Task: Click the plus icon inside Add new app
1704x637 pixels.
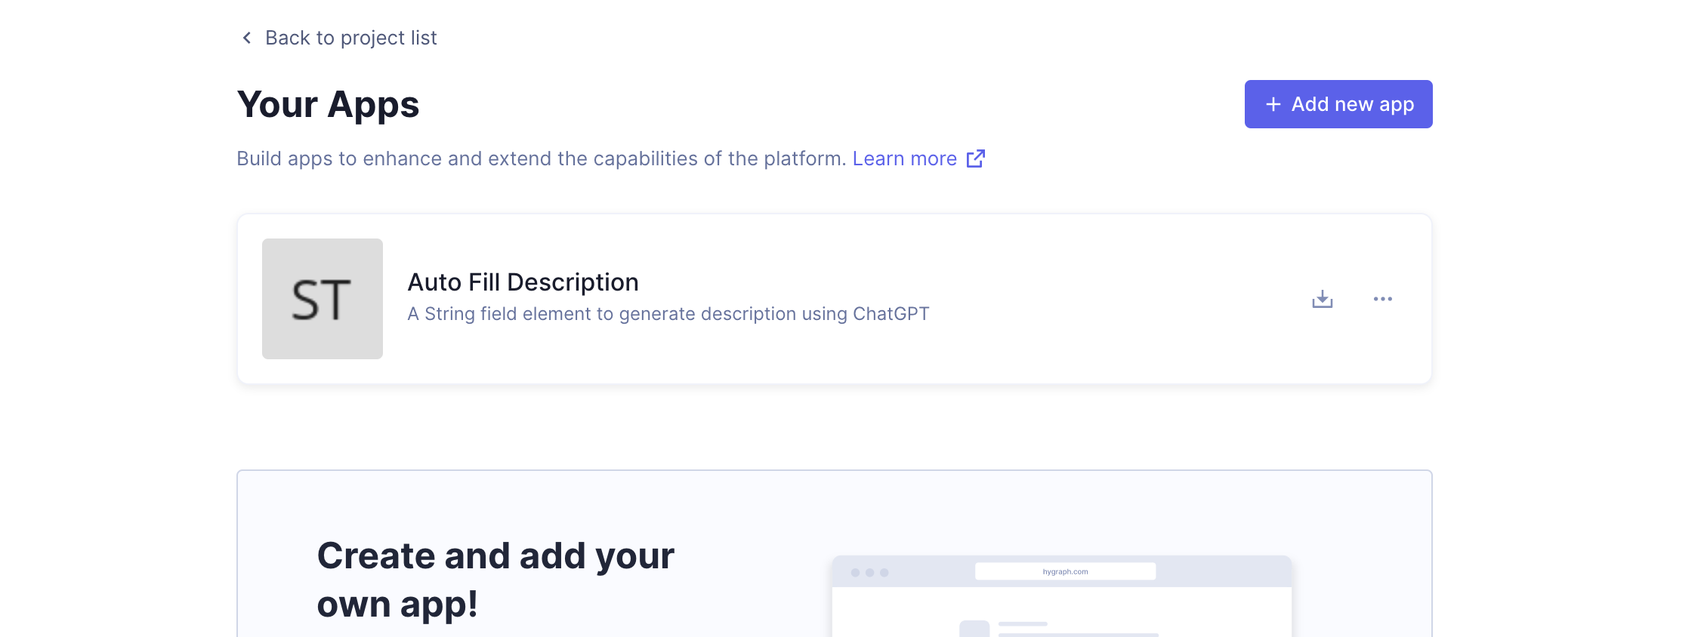Action: click(x=1273, y=104)
